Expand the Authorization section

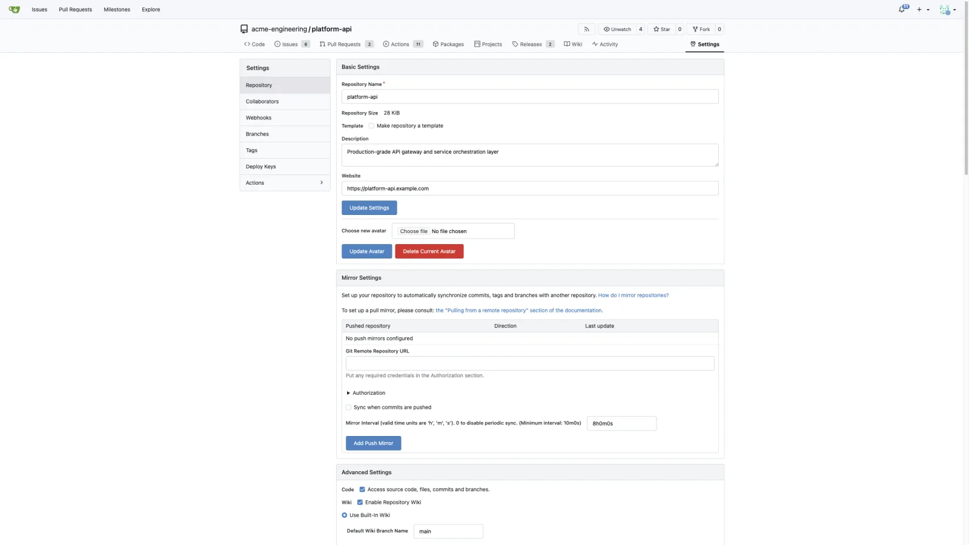coord(366,393)
